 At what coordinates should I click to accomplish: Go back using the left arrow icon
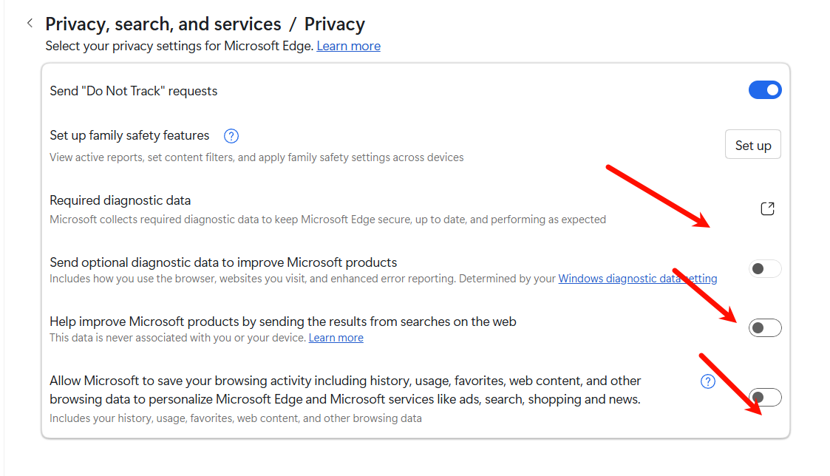(x=30, y=23)
